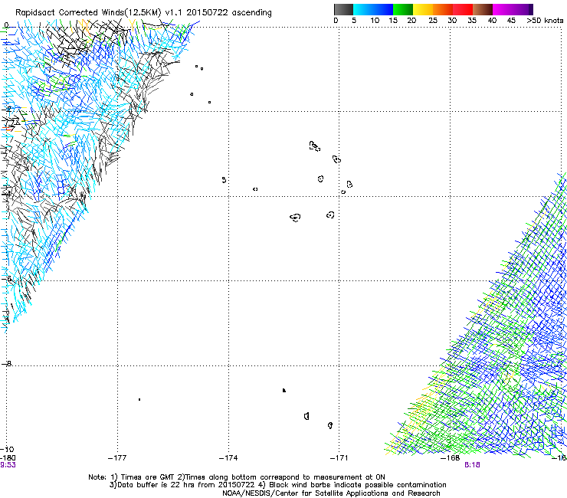Viewport: 567px width, 498px height.
Task: Click the -168 longitude axis label
Action: click(x=450, y=458)
